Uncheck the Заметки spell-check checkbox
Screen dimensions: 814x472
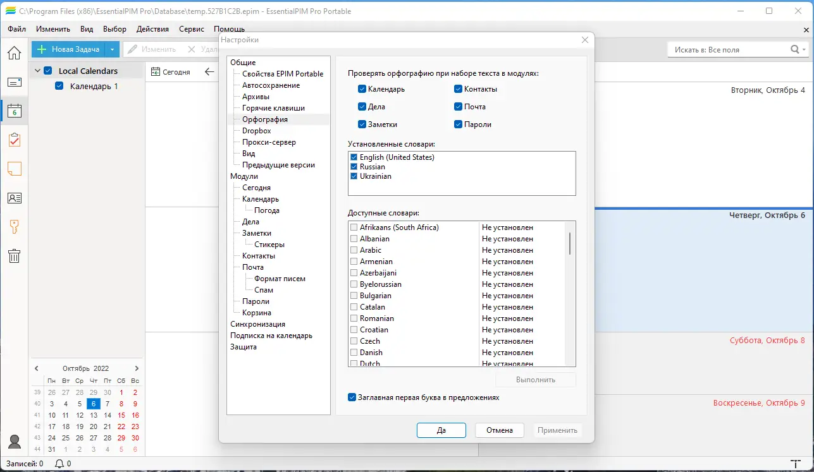tap(362, 124)
